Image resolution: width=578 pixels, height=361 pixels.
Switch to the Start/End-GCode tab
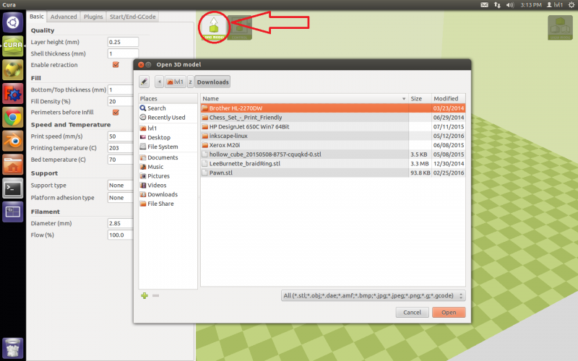coord(133,17)
